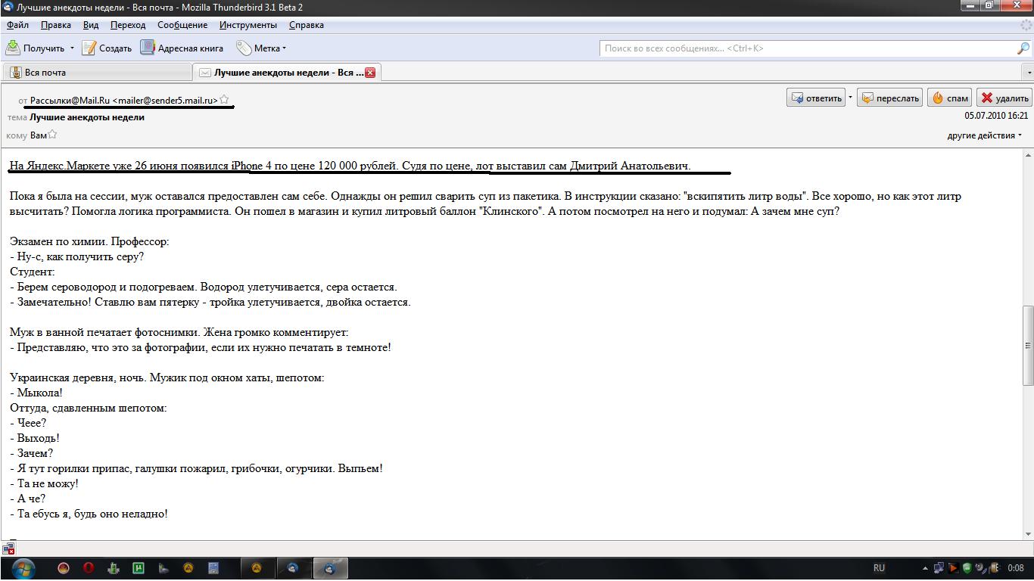Screen dimensions: 1034x581
Task: Open the Справка menu
Action: coord(307,25)
